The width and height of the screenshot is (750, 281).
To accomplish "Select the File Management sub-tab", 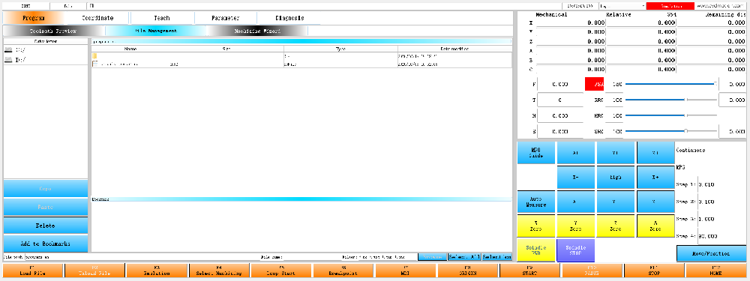I will click(x=155, y=31).
